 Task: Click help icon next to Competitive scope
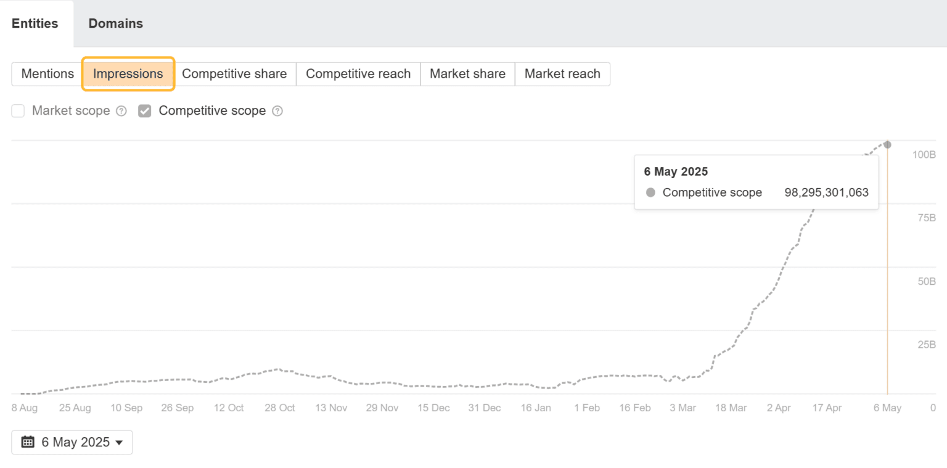point(277,111)
